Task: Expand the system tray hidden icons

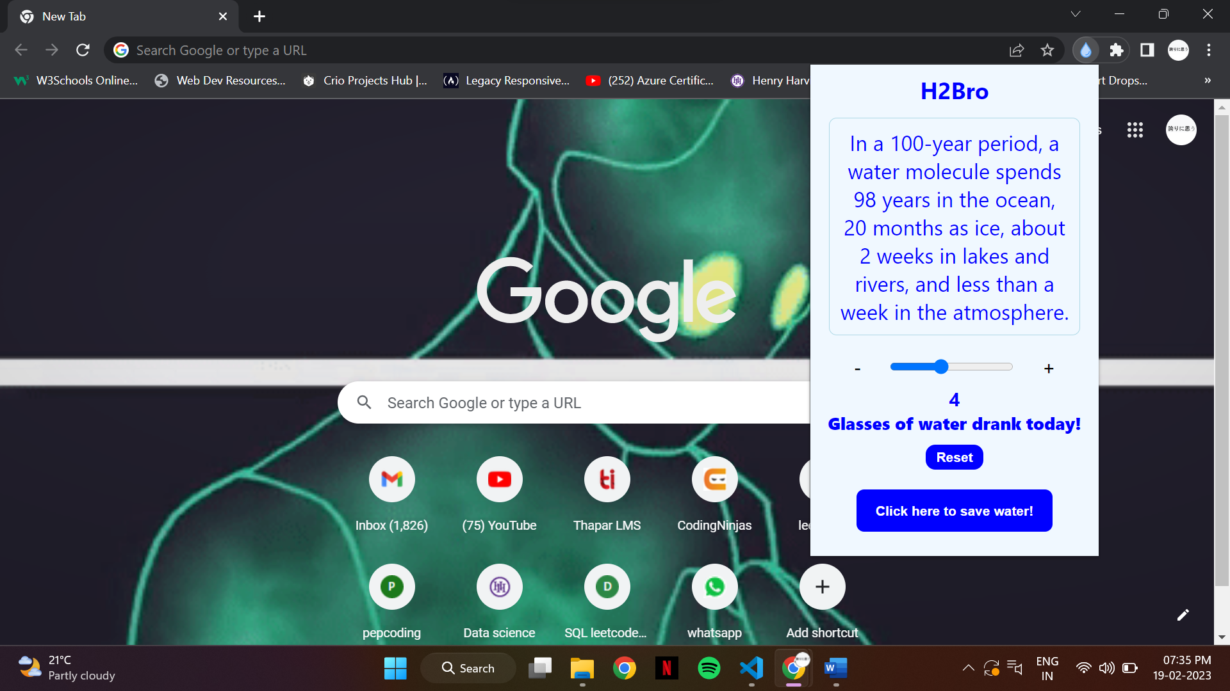Action: (968, 668)
